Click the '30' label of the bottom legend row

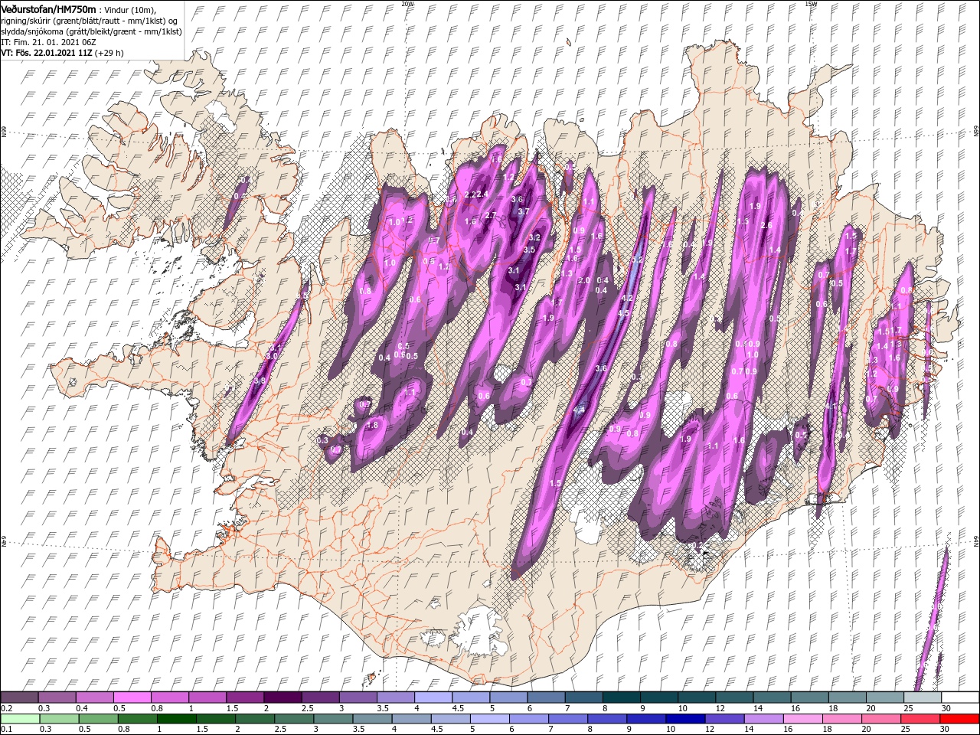click(x=944, y=730)
